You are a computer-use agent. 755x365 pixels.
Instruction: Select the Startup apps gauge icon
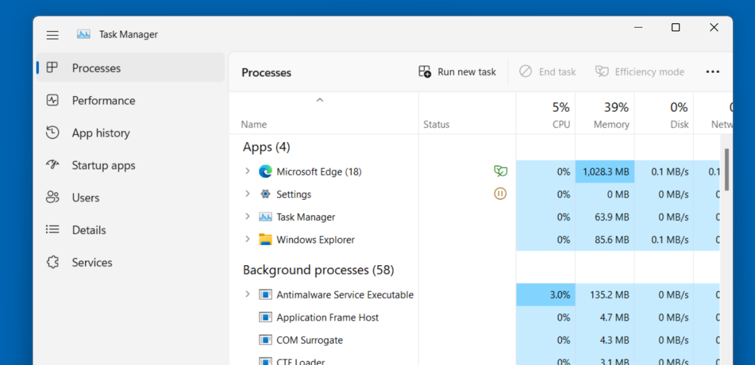coord(52,165)
